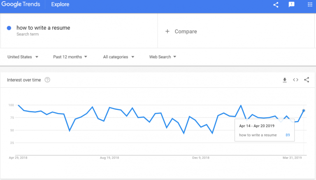Click the Aug 19, 2018 axis label

109,157
